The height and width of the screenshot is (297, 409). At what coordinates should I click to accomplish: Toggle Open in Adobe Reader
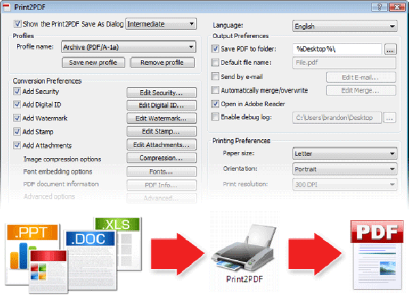pyautogui.click(x=215, y=104)
